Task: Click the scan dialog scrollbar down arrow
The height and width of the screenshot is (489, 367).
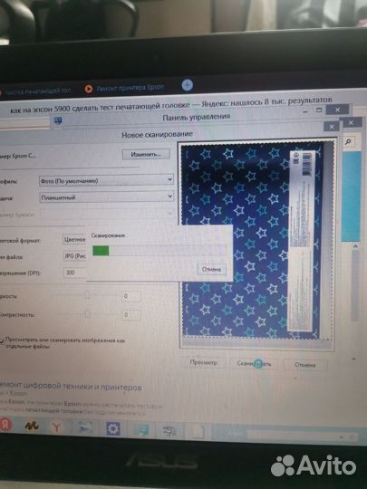Action: (x=353, y=359)
